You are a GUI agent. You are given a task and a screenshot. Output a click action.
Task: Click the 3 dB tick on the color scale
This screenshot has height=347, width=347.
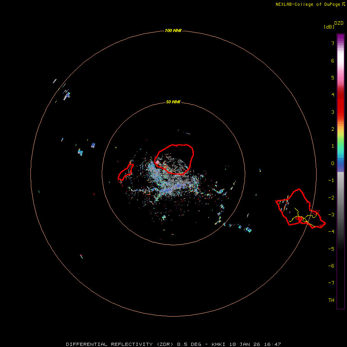333,112
